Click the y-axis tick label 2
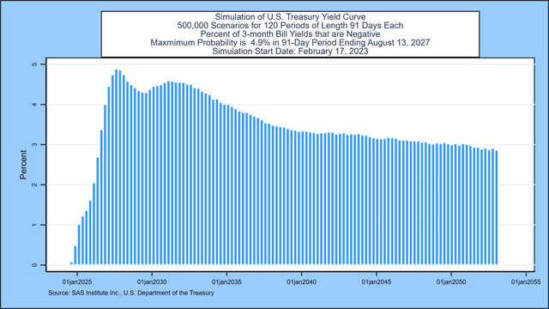This screenshot has width=549, height=309. pos(34,185)
